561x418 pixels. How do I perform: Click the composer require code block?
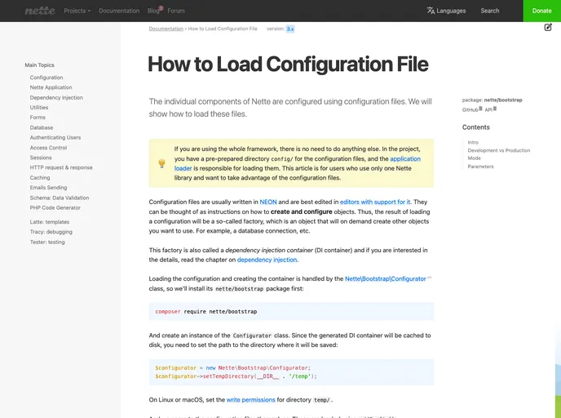click(x=291, y=311)
